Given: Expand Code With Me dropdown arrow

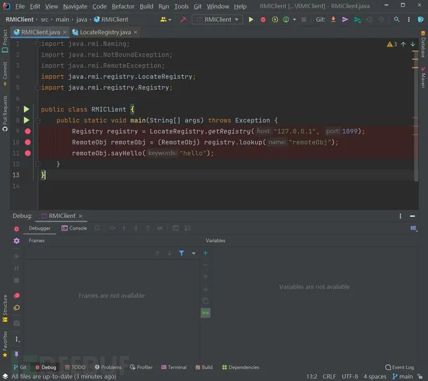Looking at the screenshot, I should (170, 20).
